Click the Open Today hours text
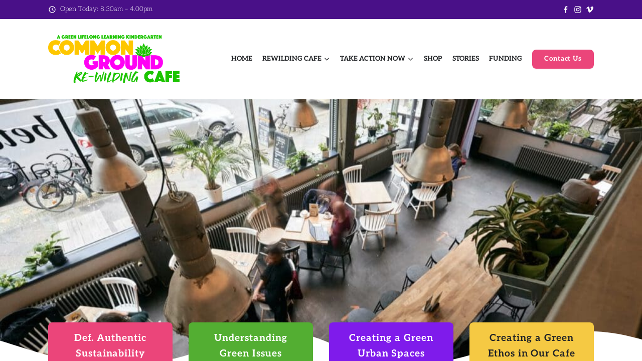Viewport: 642px width, 361px height. coord(106,9)
